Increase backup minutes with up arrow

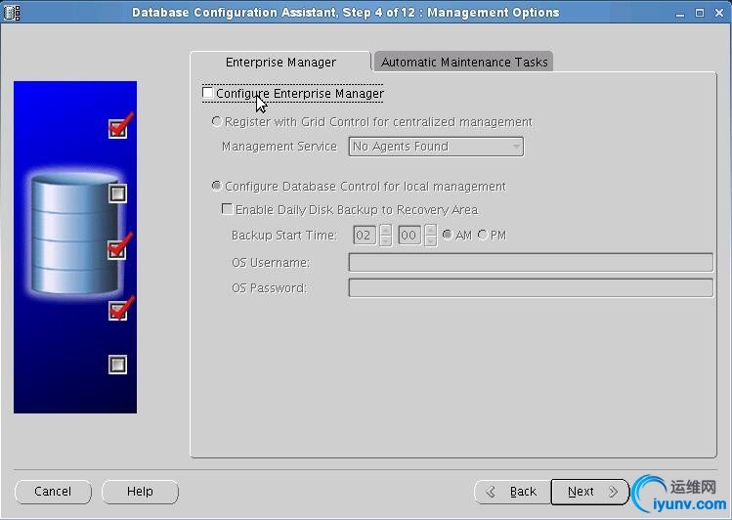431,230
